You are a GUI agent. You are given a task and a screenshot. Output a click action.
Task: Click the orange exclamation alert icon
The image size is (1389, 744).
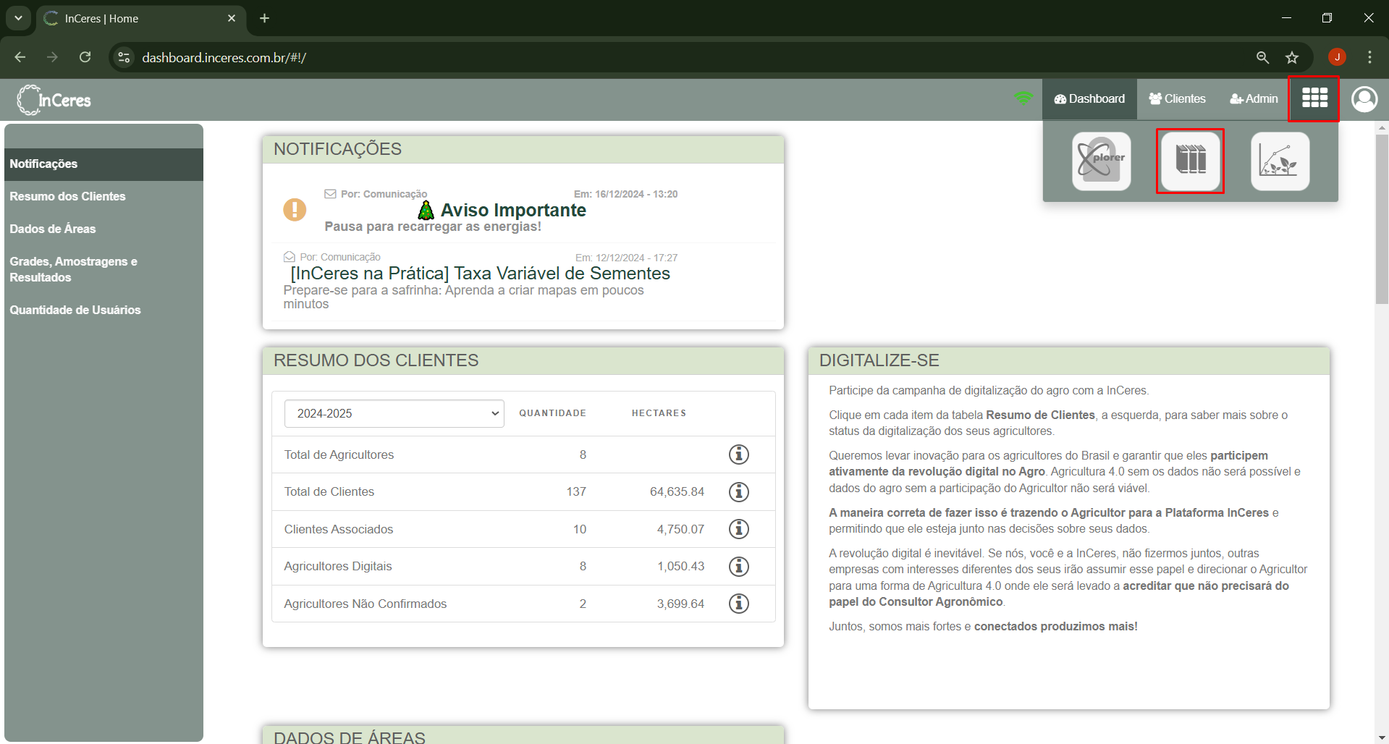295,210
